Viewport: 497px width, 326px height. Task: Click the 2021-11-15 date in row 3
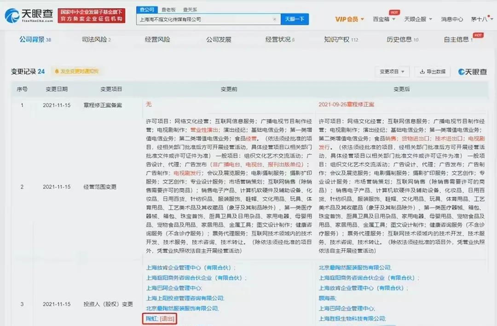tap(57, 304)
